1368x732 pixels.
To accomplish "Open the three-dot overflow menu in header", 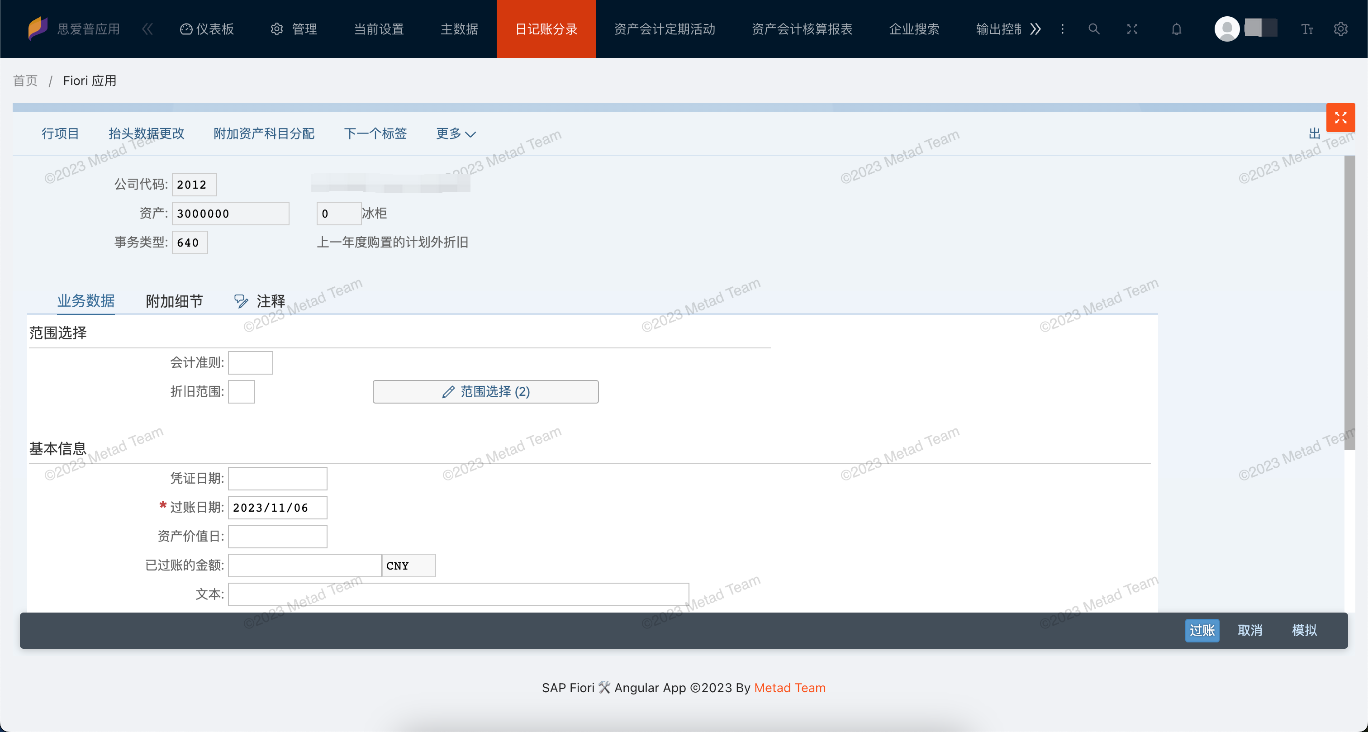I will click(x=1062, y=29).
